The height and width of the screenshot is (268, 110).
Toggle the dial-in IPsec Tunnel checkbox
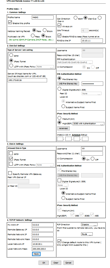[11, 158]
